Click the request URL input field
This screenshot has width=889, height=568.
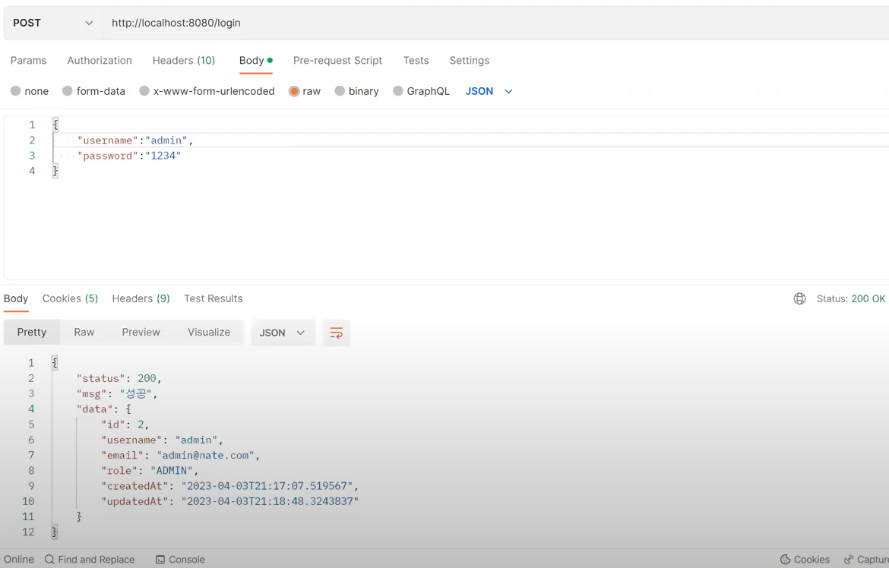pyautogui.click(x=495, y=24)
